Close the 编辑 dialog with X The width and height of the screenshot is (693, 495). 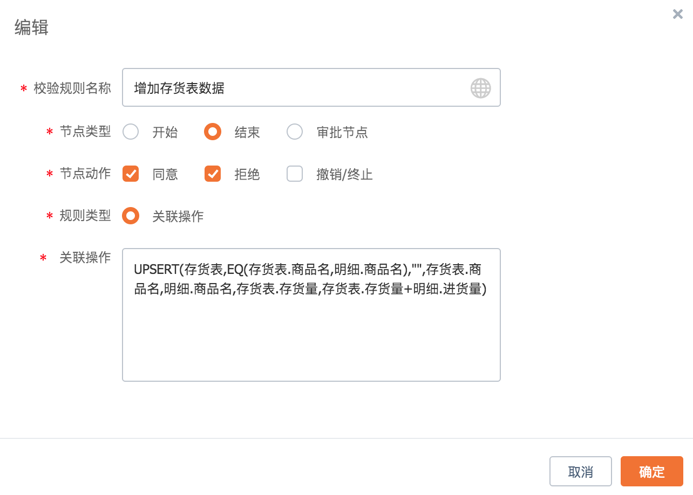(677, 15)
